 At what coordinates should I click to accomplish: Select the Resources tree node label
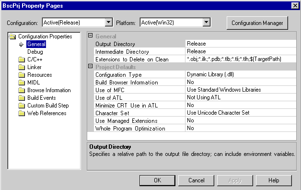click(x=40, y=75)
